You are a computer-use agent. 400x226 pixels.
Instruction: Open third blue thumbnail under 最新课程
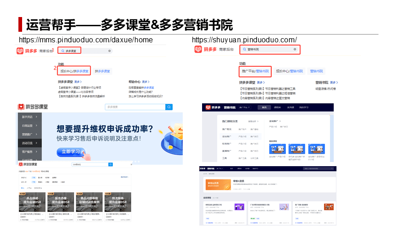(317, 149)
